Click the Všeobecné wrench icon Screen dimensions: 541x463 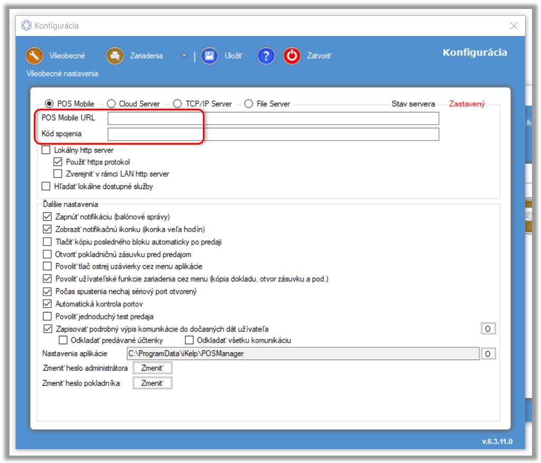[x=34, y=55]
